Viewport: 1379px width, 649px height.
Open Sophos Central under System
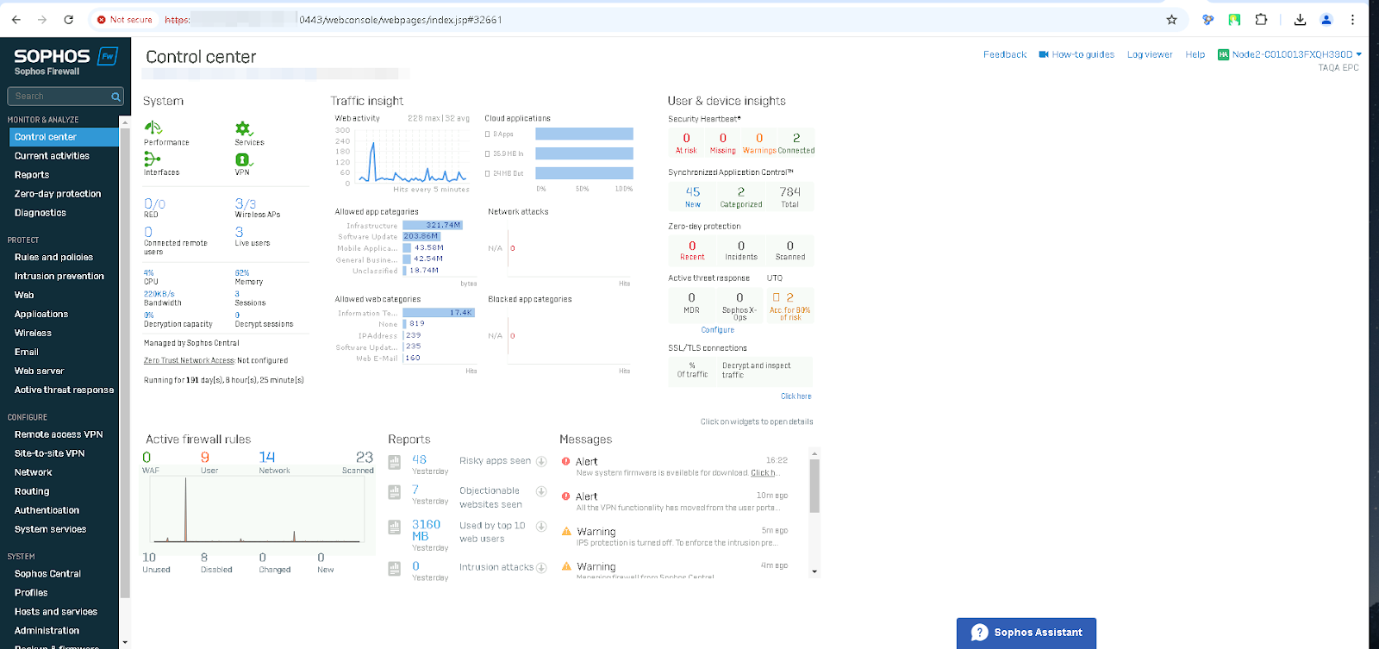[x=47, y=574]
